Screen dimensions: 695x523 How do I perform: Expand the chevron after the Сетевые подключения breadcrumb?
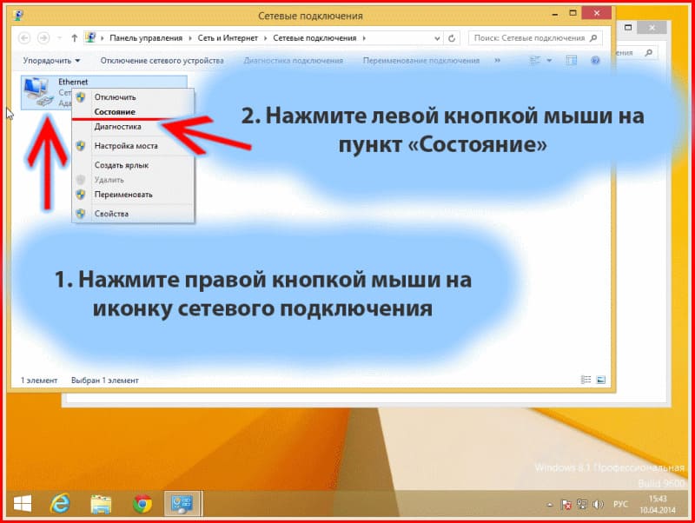[364, 38]
